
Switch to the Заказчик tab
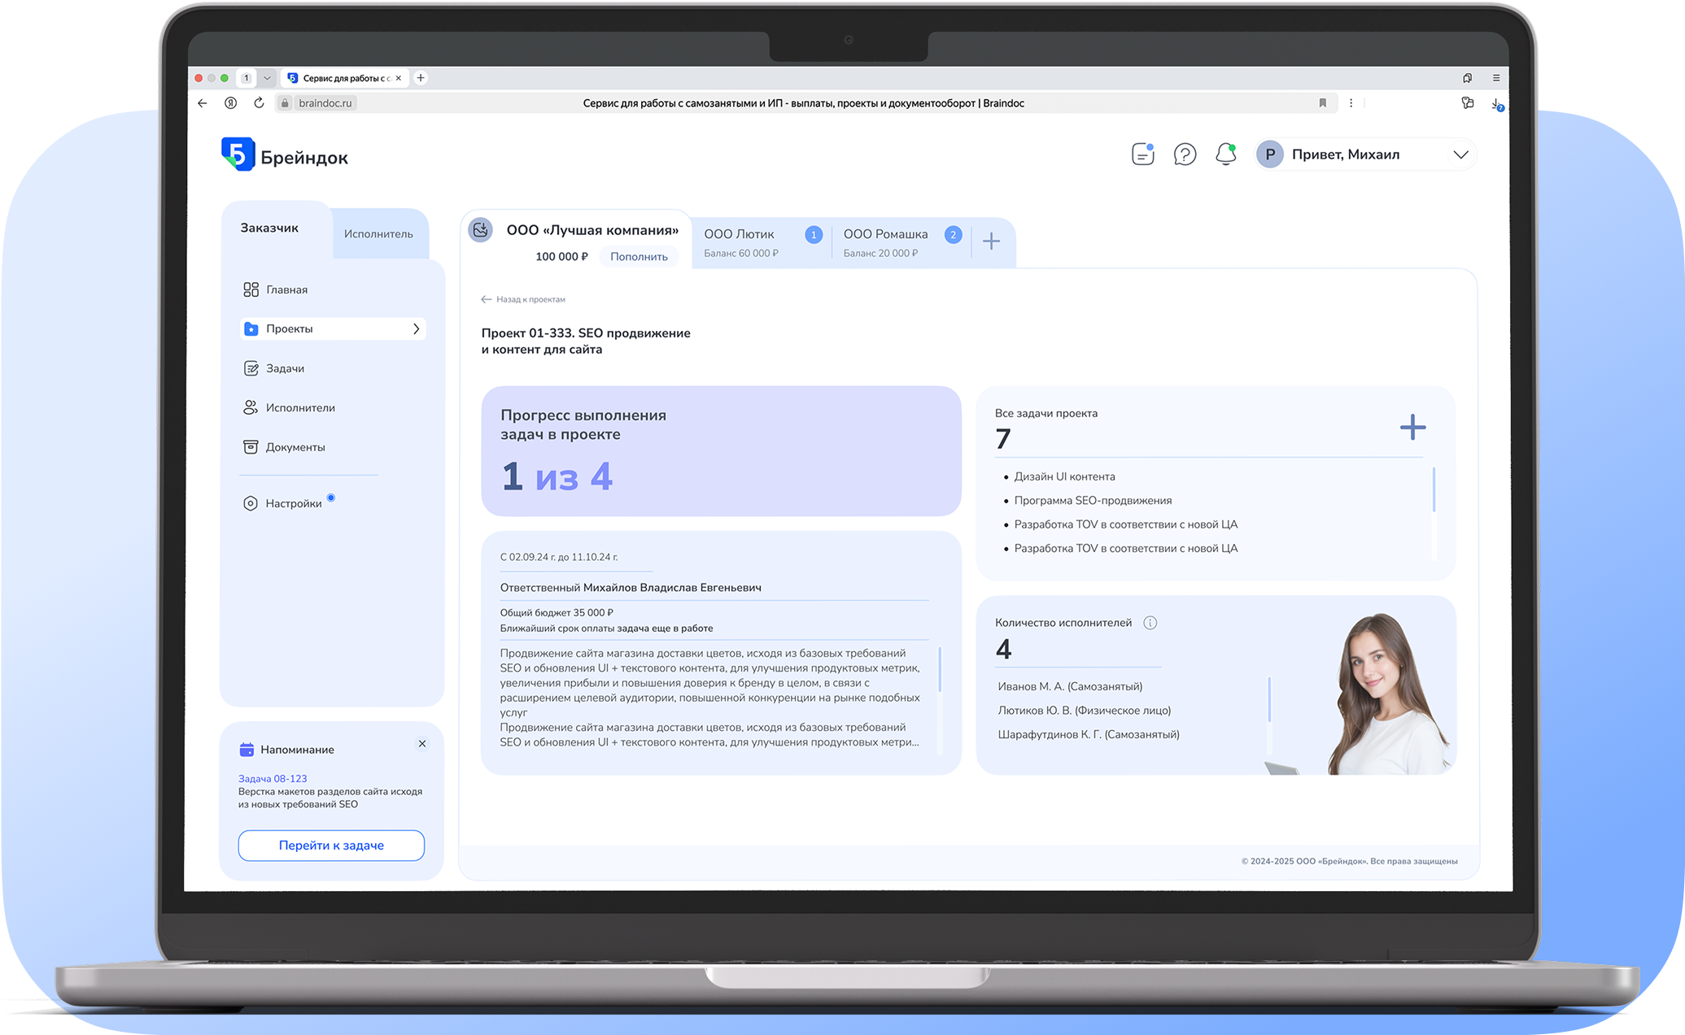point(269,228)
